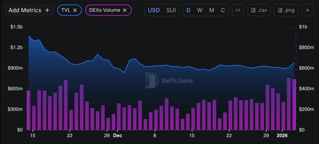Open the Add Metrics menu
The height and width of the screenshot is (144, 319).
tap(29, 10)
